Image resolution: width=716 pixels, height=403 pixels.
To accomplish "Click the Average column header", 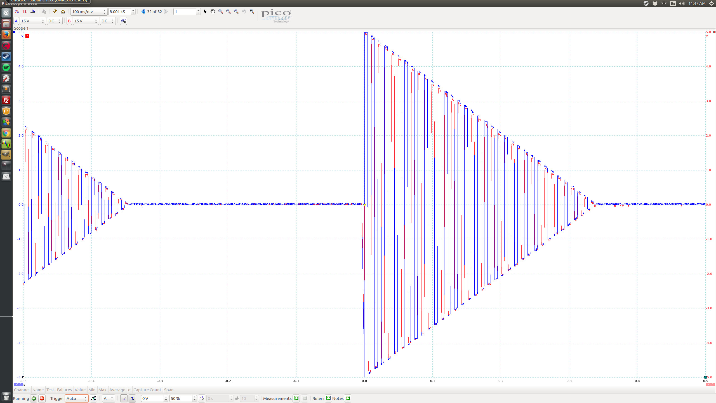I will (117, 390).
